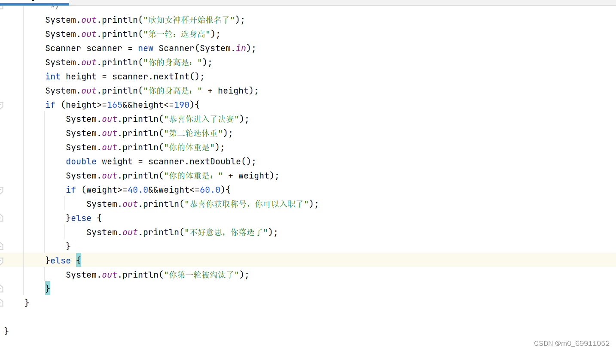Click the string "你第一轮被淘汰了"

coord(201,275)
